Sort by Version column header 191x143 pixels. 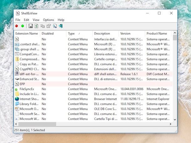click(132, 33)
